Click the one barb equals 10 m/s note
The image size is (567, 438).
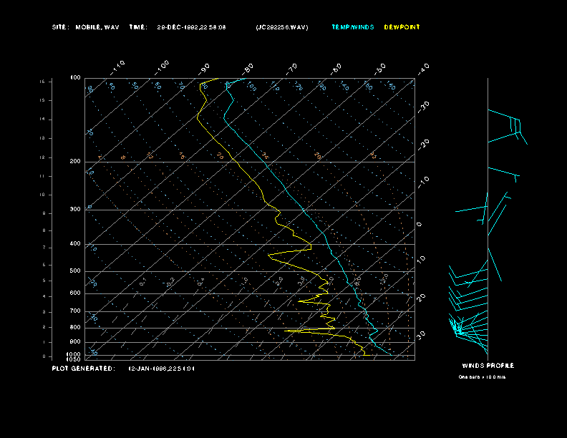(482, 377)
